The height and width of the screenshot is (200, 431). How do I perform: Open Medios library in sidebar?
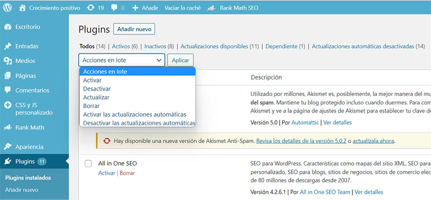(x=25, y=61)
